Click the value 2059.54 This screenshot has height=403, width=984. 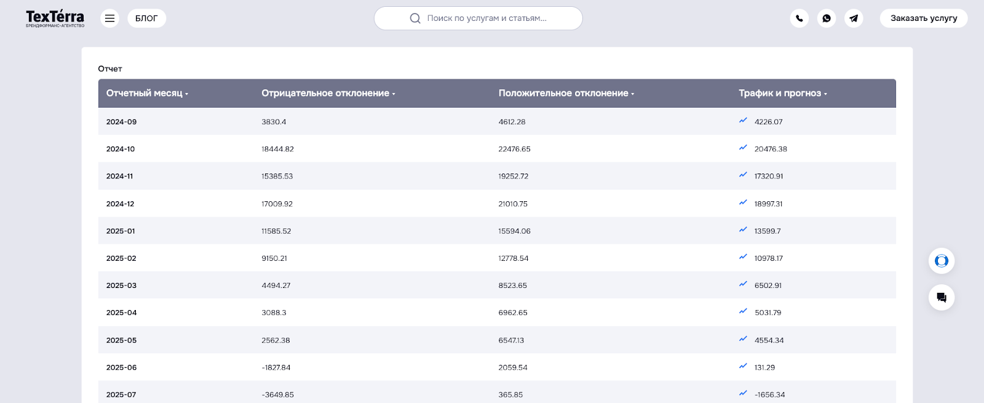[x=513, y=367]
